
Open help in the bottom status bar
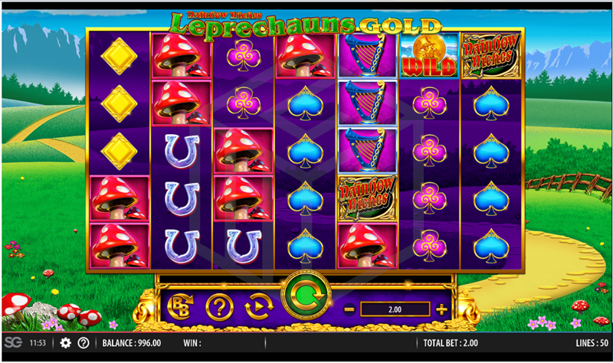point(84,343)
